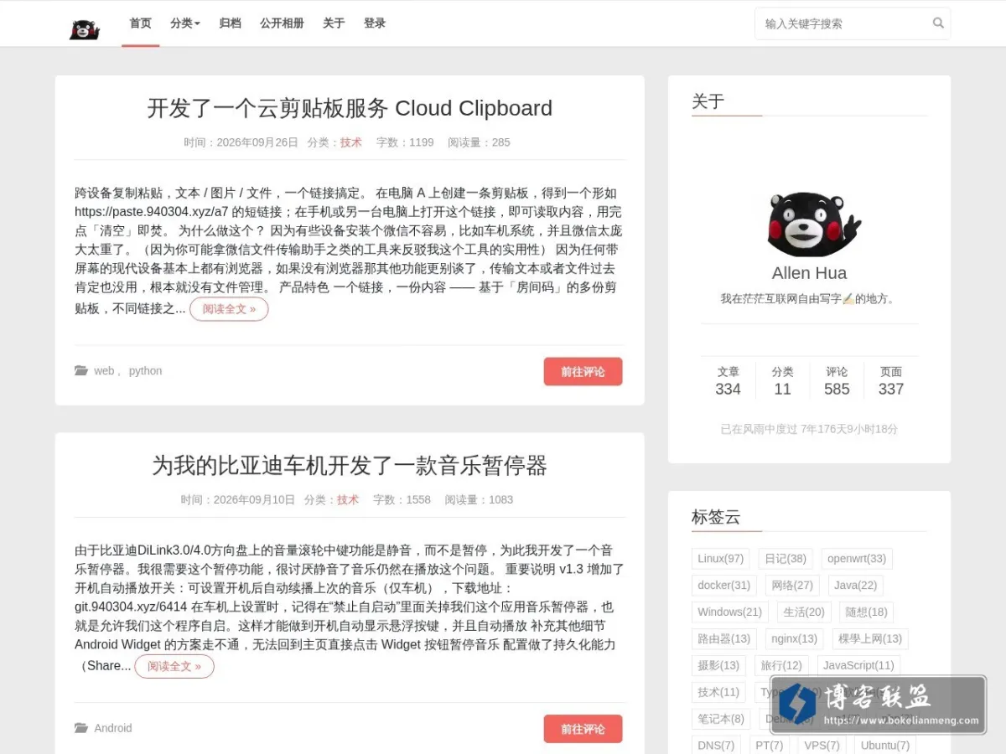Click the 分类 11 stat
This screenshot has width=1006, height=754.
point(782,380)
